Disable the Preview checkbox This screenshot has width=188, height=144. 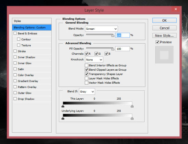tap(157, 42)
